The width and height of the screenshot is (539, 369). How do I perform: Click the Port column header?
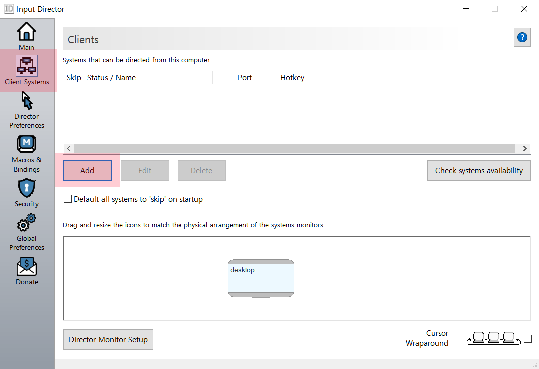pyautogui.click(x=245, y=78)
